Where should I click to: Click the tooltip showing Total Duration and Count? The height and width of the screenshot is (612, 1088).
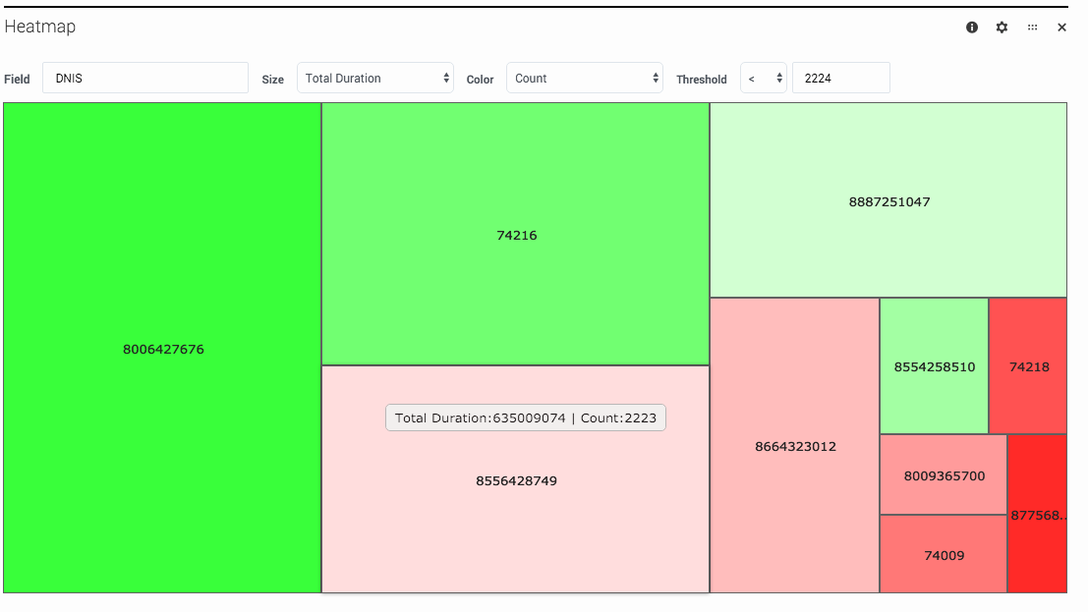(x=525, y=417)
